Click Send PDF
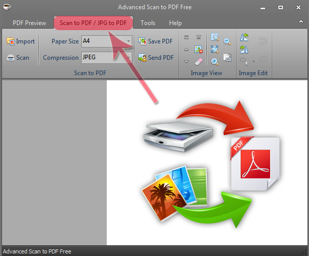 [156, 58]
